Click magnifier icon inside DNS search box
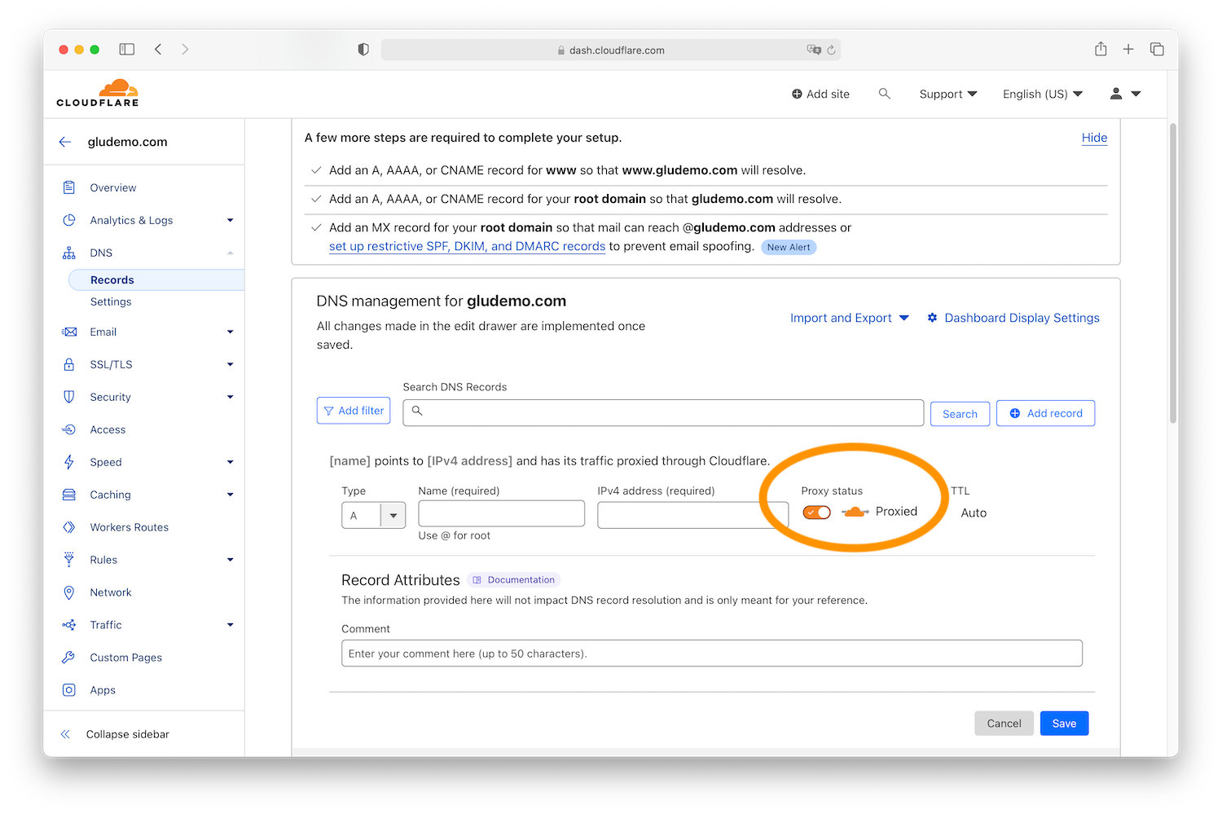Viewport: 1222px width, 814px height. click(x=417, y=411)
